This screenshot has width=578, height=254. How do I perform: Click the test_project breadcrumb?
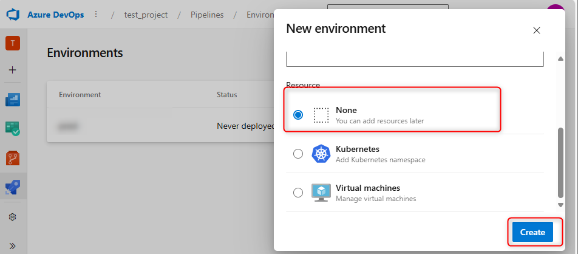pyautogui.click(x=145, y=15)
